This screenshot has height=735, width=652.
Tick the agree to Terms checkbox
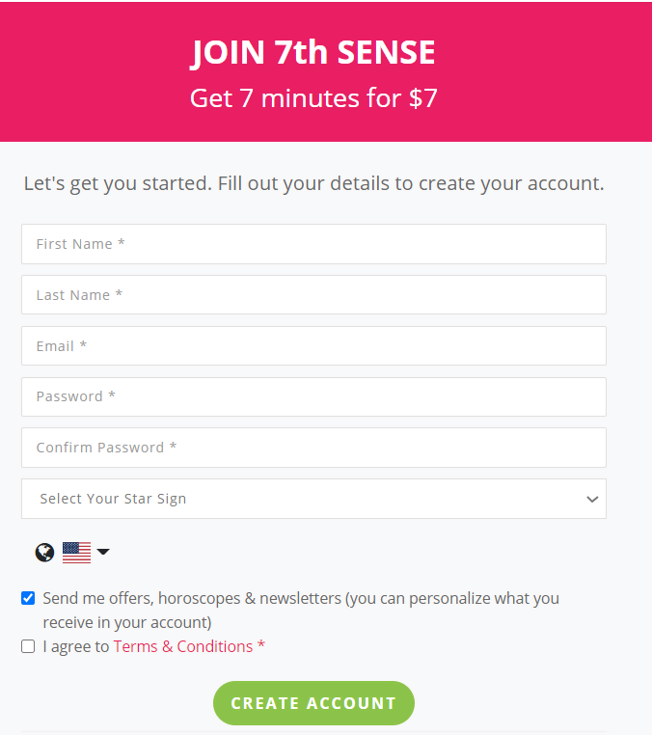[28, 646]
